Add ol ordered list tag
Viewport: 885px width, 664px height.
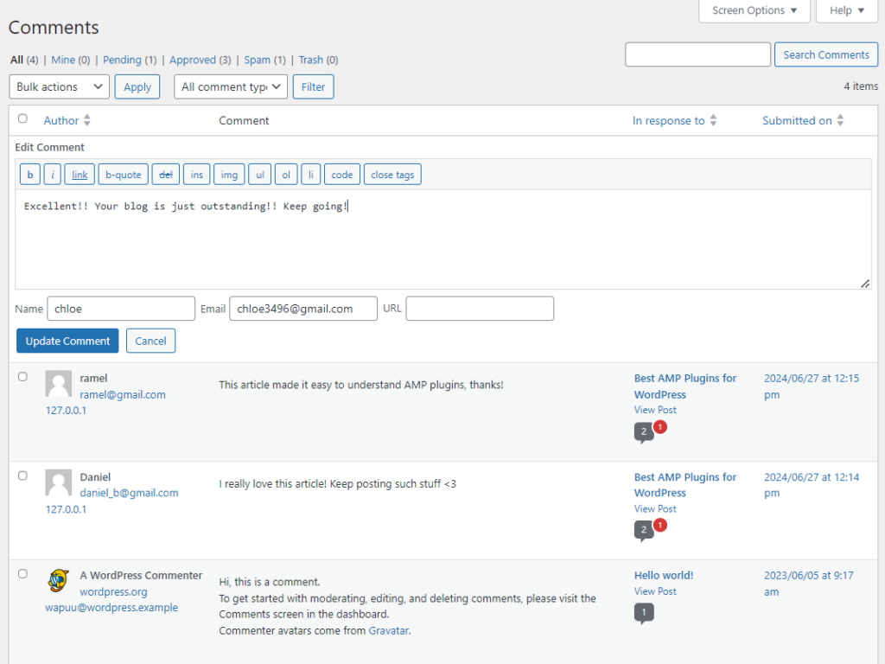point(286,175)
